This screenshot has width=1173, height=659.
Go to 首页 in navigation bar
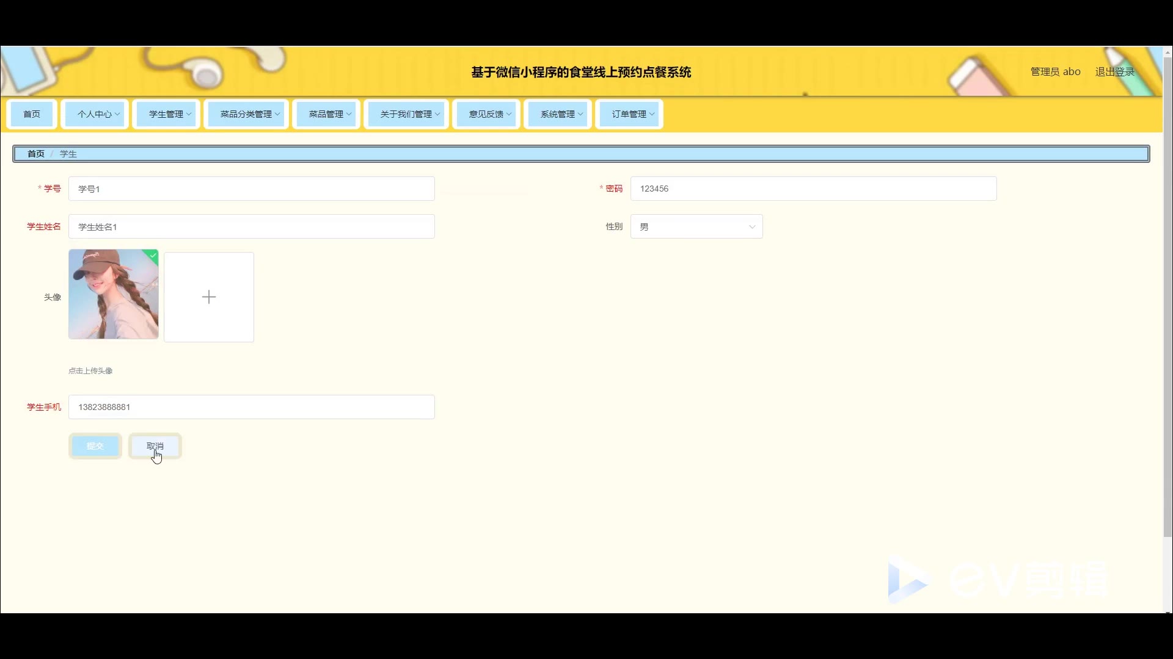point(32,114)
